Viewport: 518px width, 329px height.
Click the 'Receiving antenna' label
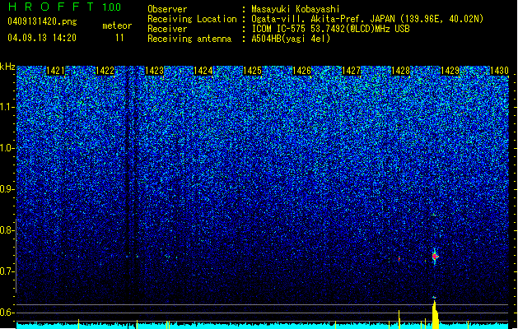point(189,39)
